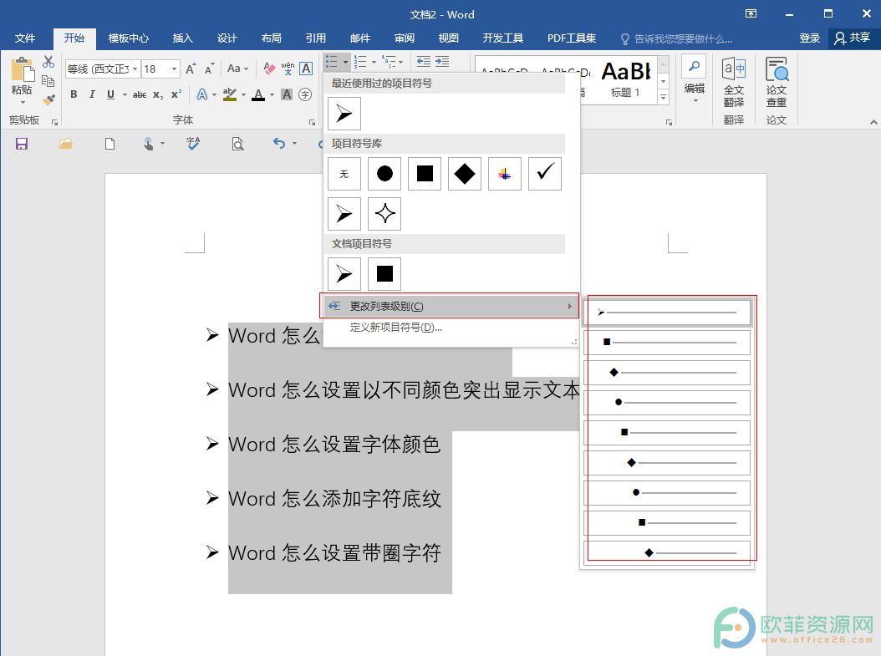This screenshot has height=656, width=881.
Task: Click the numbered list icon
Action: pos(361,61)
